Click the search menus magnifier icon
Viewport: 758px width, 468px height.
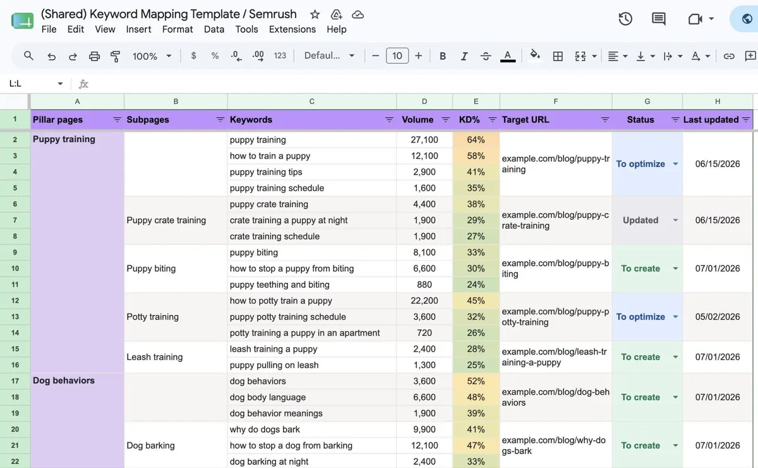[28, 56]
